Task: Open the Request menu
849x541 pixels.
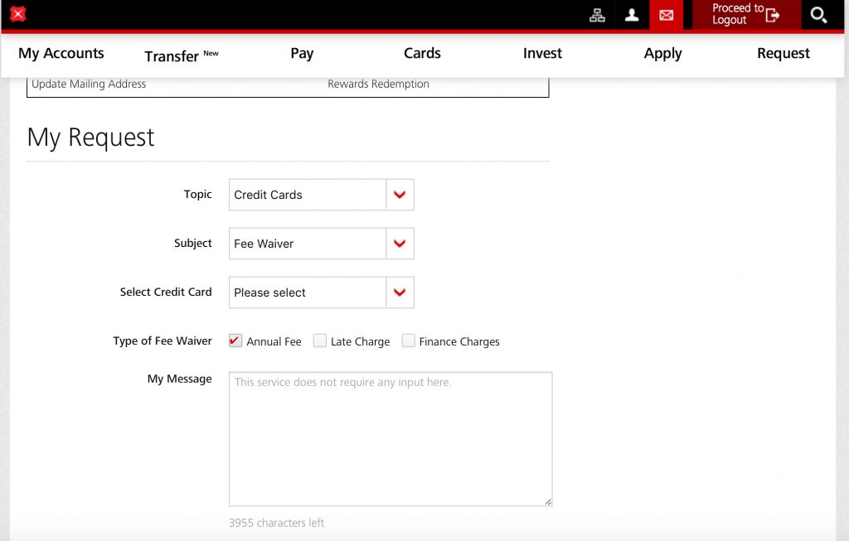Action: coord(784,54)
